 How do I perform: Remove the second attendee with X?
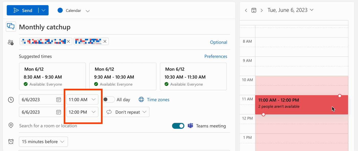coord(105,41)
